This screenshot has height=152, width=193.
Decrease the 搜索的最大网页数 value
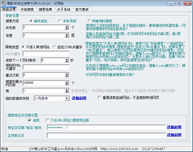(x=67, y=84)
